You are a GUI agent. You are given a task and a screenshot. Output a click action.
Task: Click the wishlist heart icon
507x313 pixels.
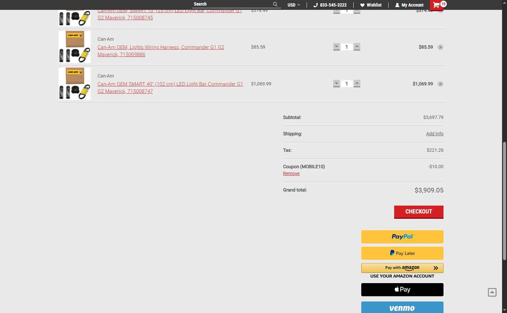362,5
